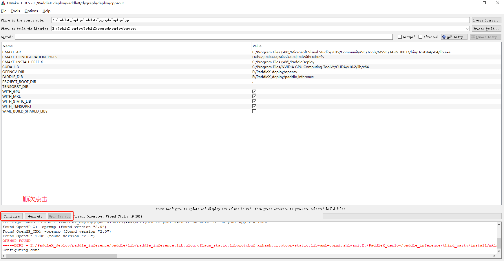Toggle the WITH_TENSORRT checkbox
Screen dimensions: 504x261
point(254,106)
